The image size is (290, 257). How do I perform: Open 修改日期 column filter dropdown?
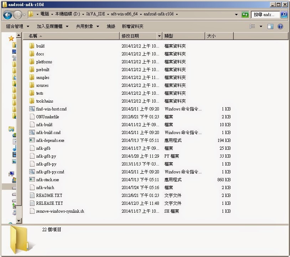pyautogui.click(x=159, y=36)
